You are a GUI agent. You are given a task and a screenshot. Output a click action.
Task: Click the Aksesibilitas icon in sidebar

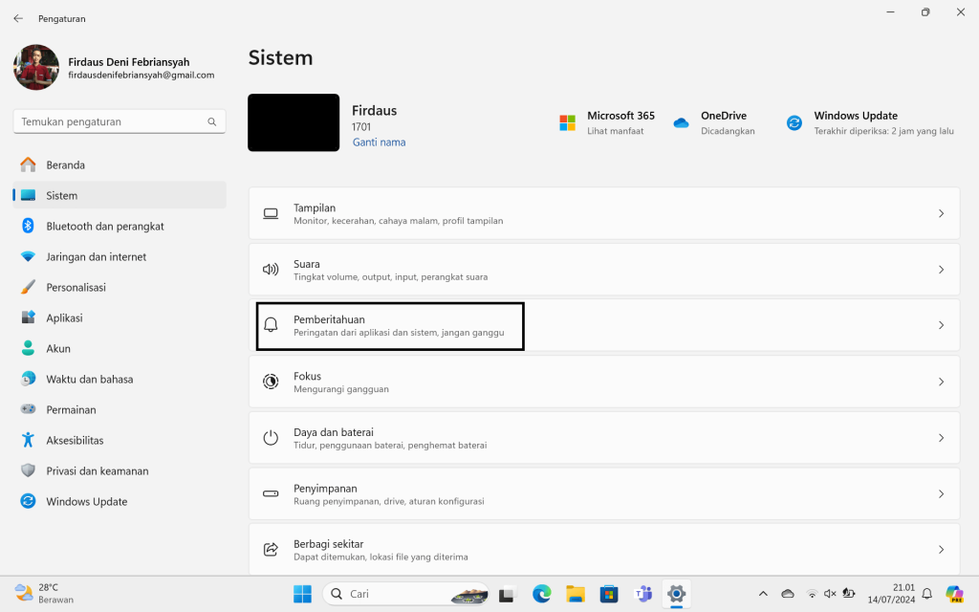28,440
